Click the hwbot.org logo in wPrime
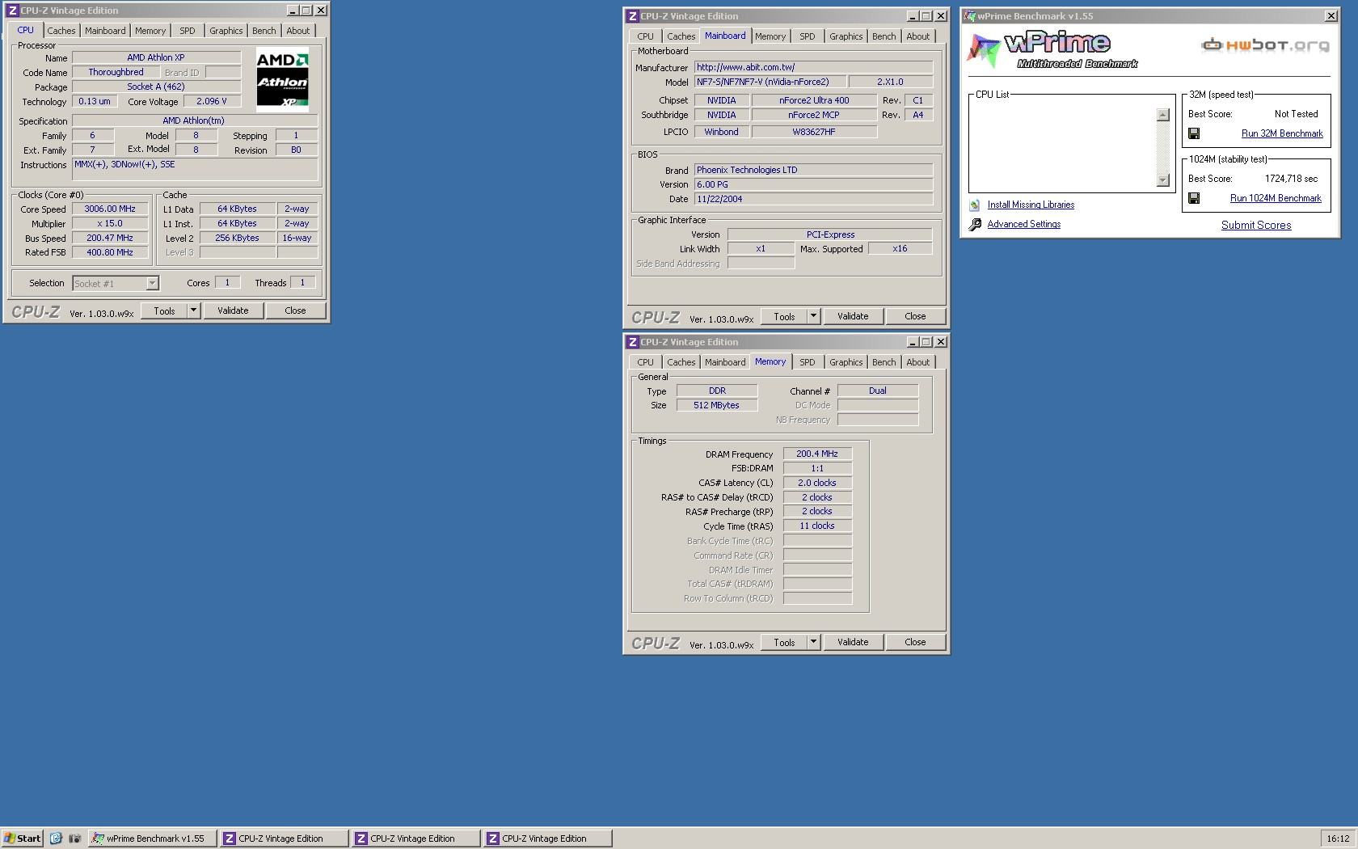The width and height of the screenshot is (1358, 849). pos(1265,45)
